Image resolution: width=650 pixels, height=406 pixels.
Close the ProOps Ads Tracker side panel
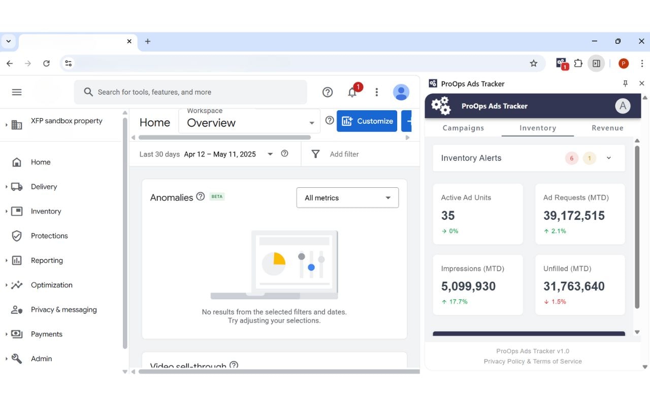point(641,83)
